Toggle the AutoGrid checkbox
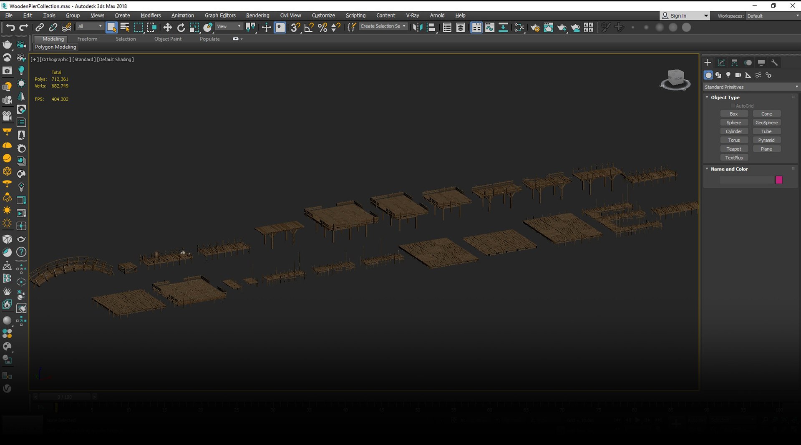Screen dimensions: 801x445 [x=733, y=106]
